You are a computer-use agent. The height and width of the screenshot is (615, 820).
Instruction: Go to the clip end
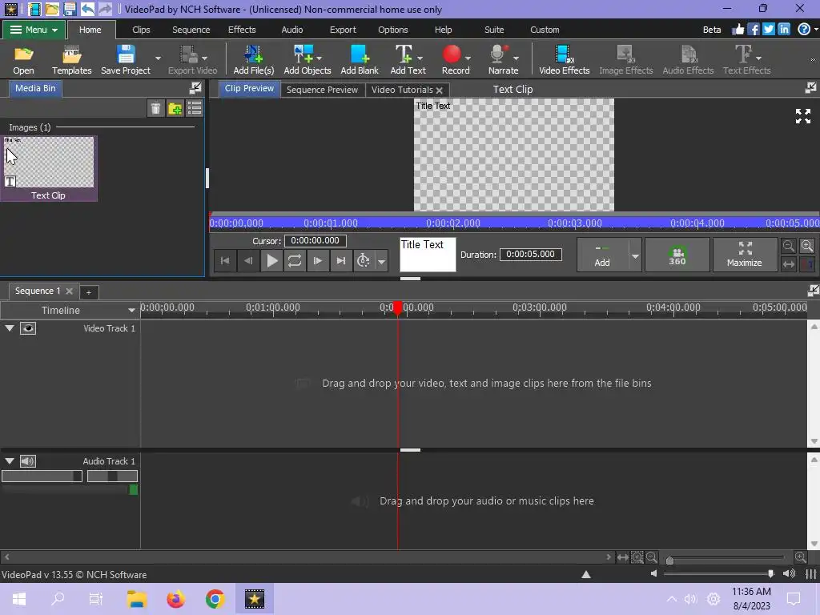pos(340,260)
